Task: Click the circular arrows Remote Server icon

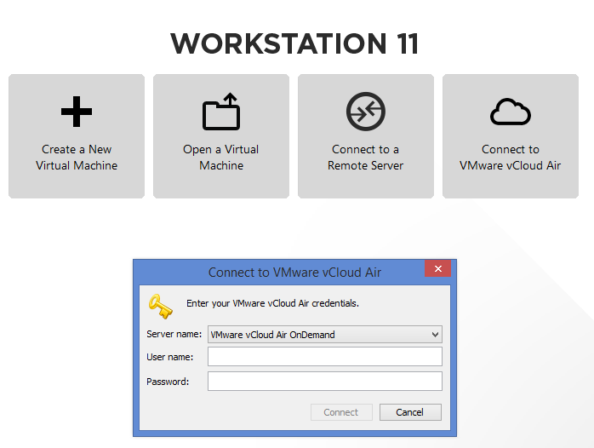Action: 366,112
